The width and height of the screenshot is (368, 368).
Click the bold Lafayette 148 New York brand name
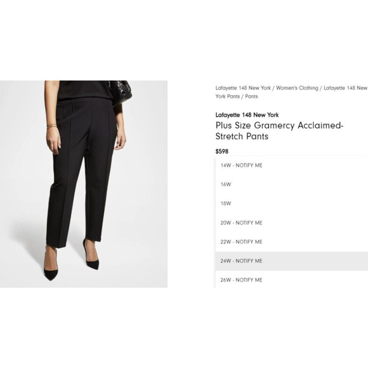click(x=247, y=115)
